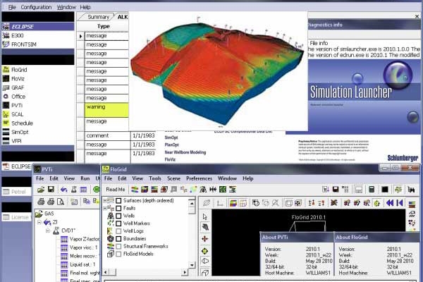Click the flask experiment icon in PVTi toolbar
Viewport: 423px width, 282px height.
click(73, 190)
